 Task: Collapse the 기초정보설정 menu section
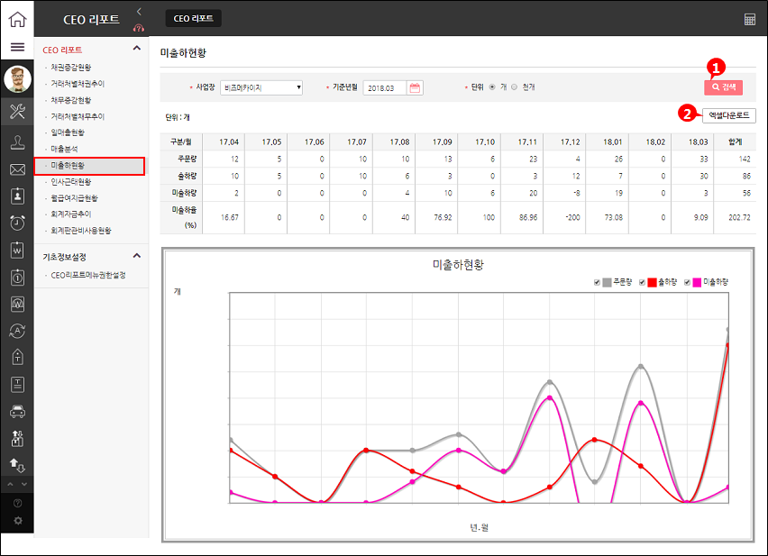click(x=137, y=256)
